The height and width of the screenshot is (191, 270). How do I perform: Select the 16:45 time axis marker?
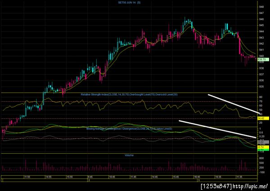(x=197, y=177)
